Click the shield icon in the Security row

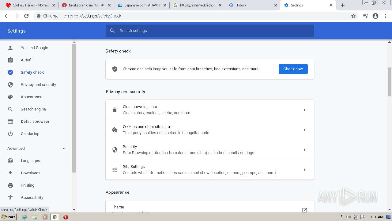(115, 150)
